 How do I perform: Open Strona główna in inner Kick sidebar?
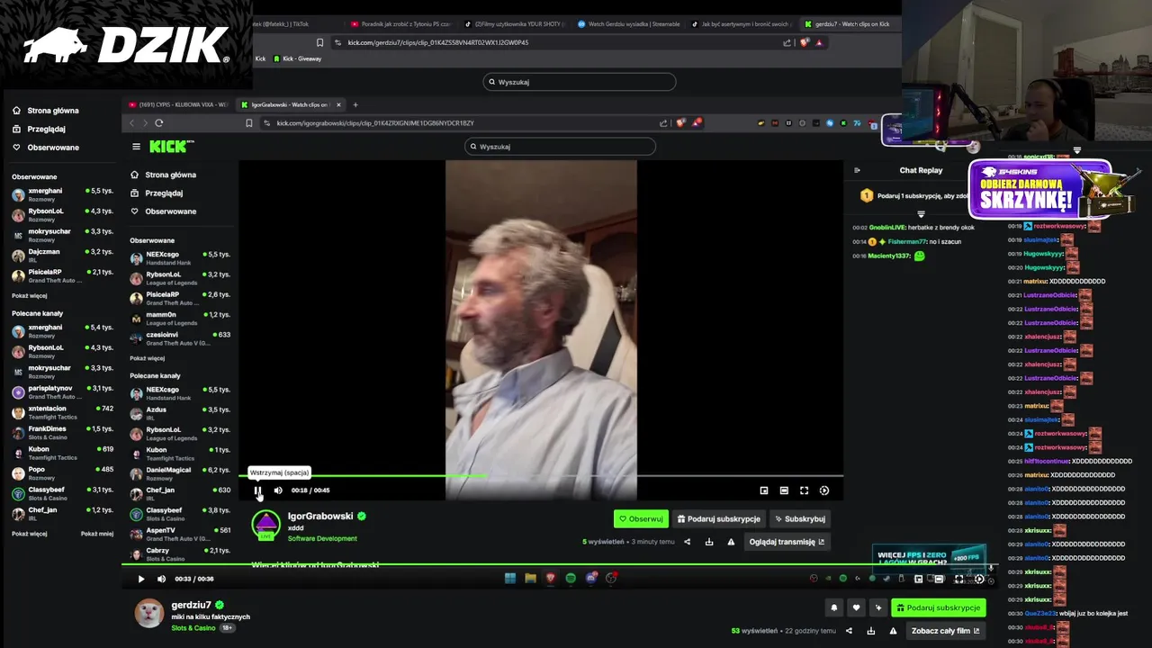click(x=164, y=175)
